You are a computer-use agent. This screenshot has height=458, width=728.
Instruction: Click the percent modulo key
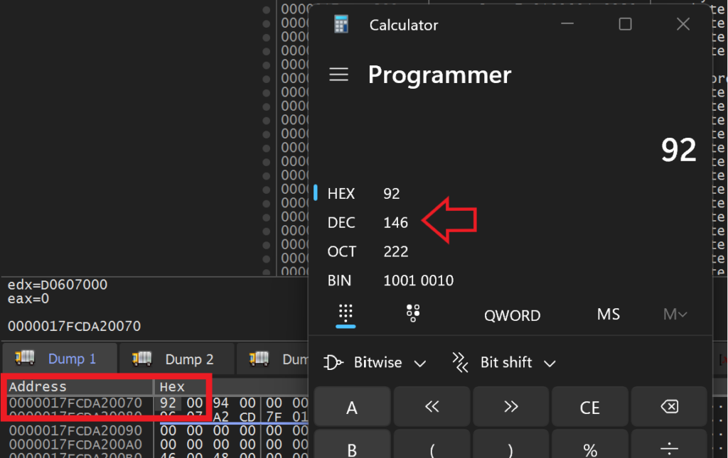click(x=590, y=449)
